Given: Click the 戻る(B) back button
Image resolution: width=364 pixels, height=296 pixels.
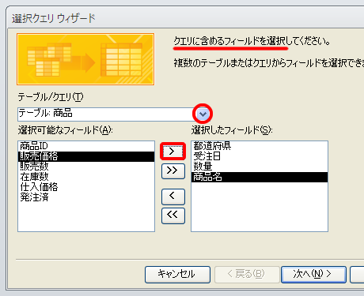Looking at the screenshot, I should tap(247, 275).
